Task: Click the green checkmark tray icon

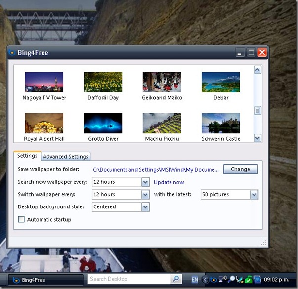Action: pyautogui.click(x=249, y=280)
